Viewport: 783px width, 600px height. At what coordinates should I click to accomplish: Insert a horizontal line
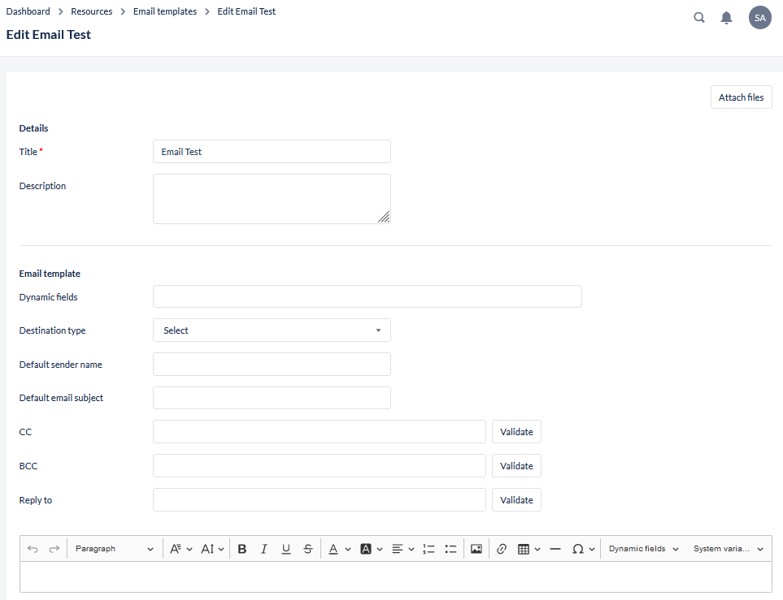click(555, 549)
